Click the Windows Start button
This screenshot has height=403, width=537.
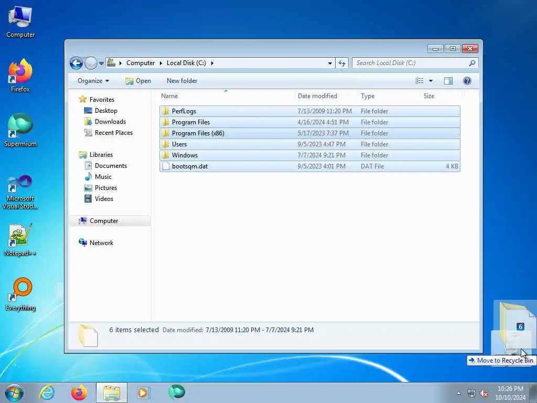point(14,393)
